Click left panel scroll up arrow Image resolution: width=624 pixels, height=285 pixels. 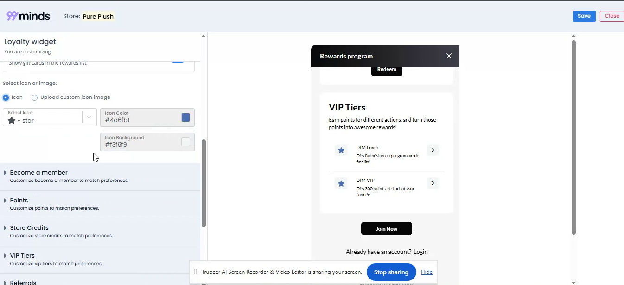click(x=204, y=36)
